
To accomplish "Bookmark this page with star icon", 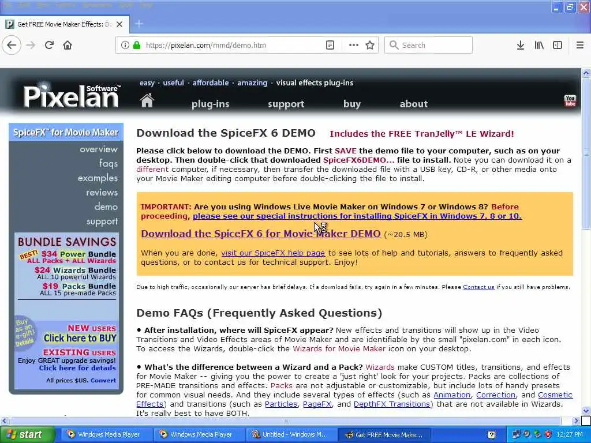I will click(x=370, y=45).
